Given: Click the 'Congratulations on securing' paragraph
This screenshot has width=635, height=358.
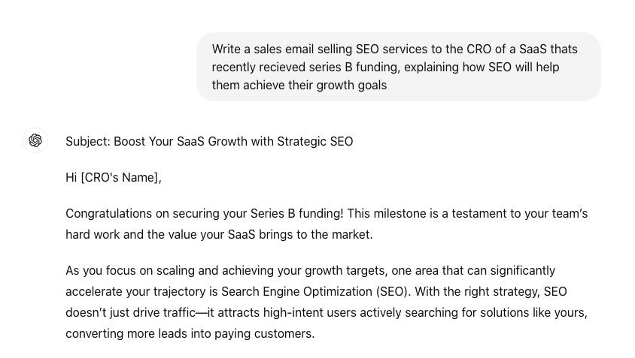Looking at the screenshot, I should pyautogui.click(x=327, y=224).
